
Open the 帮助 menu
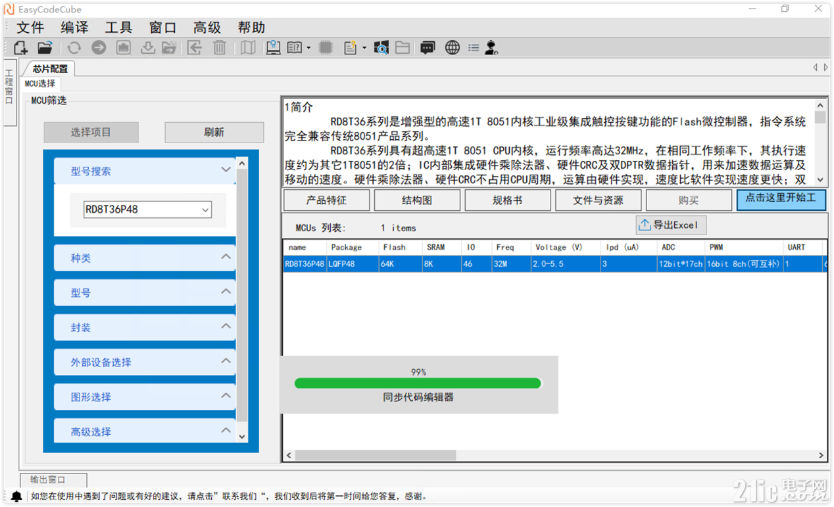point(251,28)
